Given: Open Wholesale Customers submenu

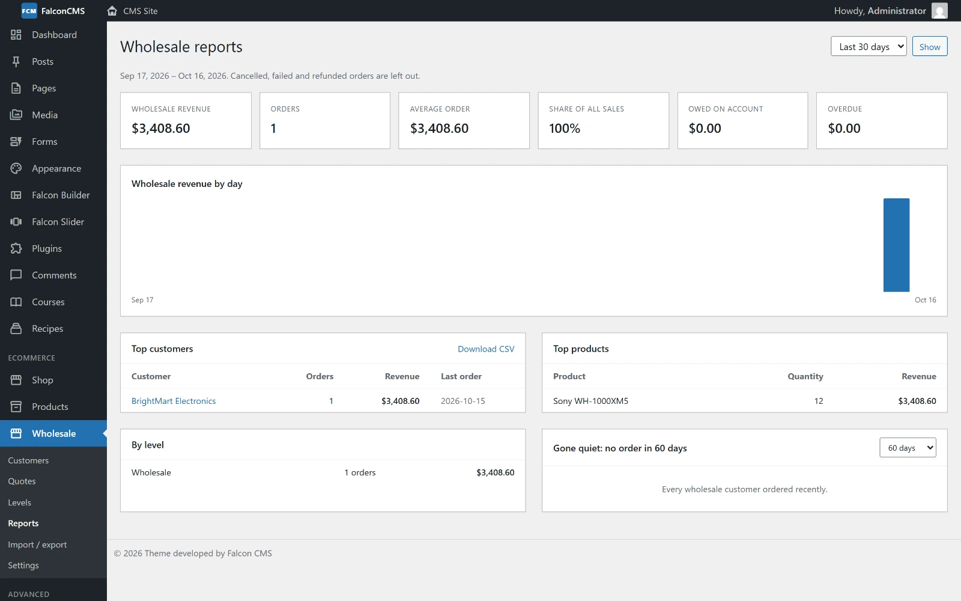Looking at the screenshot, I should click(x=28, y=460).
